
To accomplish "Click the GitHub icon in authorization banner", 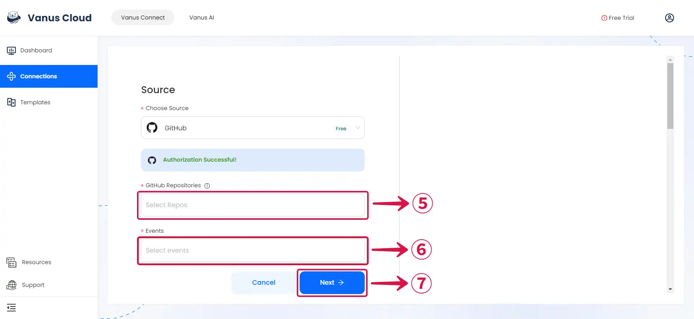I will (x=152, y=160).
